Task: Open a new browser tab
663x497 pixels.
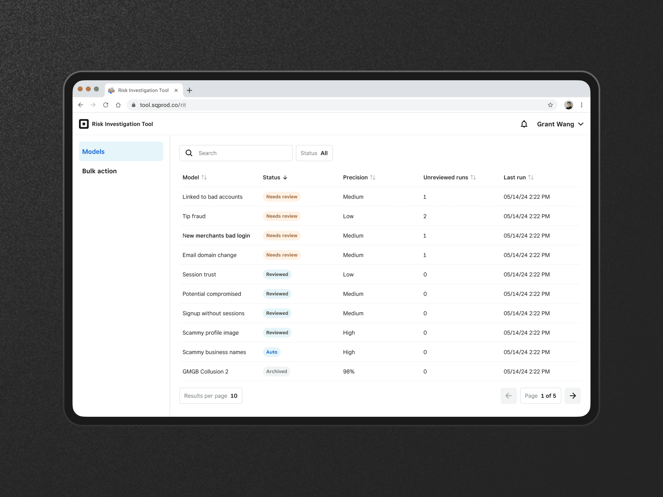Action: 189,90
